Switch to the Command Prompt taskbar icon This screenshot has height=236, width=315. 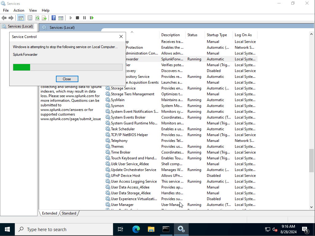(x=166, y=229)
